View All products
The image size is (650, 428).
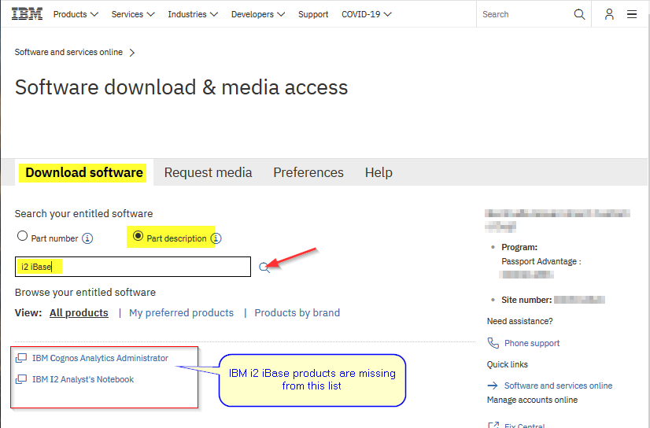79,313
